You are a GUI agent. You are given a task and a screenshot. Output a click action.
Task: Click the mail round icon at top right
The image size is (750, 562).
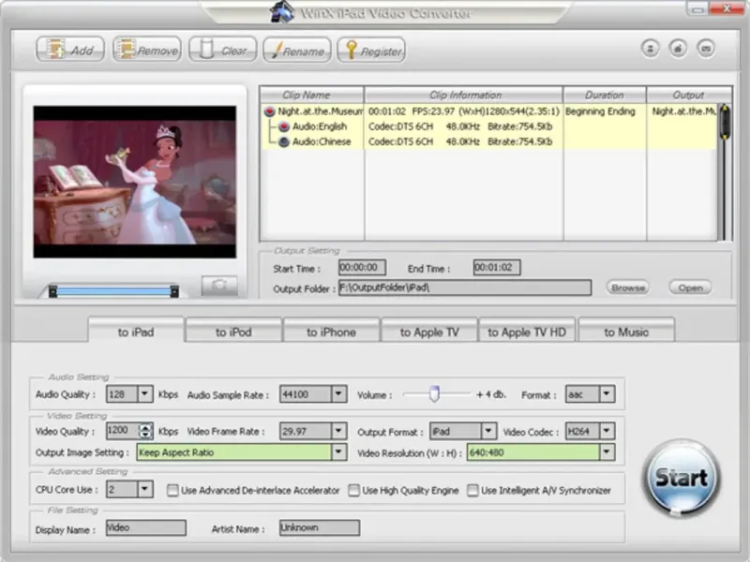point(706,49)
